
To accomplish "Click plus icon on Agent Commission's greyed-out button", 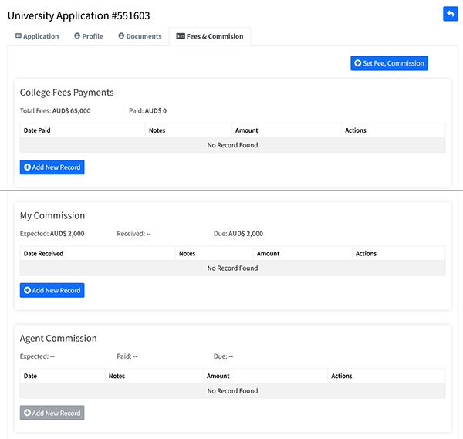I will [28, 414].
